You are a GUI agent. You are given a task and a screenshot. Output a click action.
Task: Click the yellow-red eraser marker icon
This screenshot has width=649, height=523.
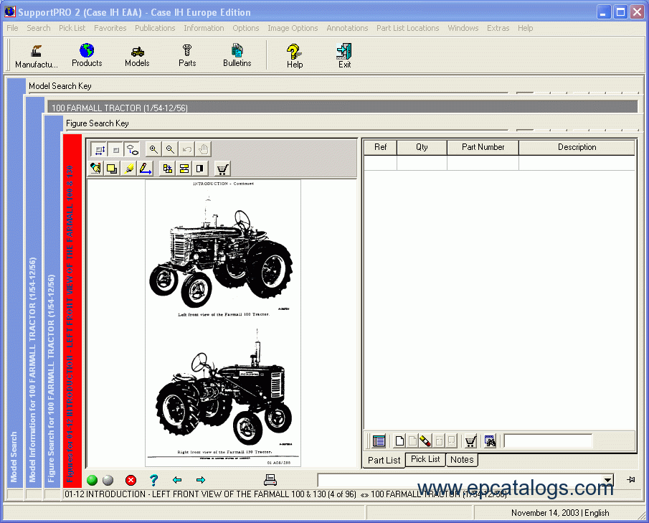(x=425, y=441)
